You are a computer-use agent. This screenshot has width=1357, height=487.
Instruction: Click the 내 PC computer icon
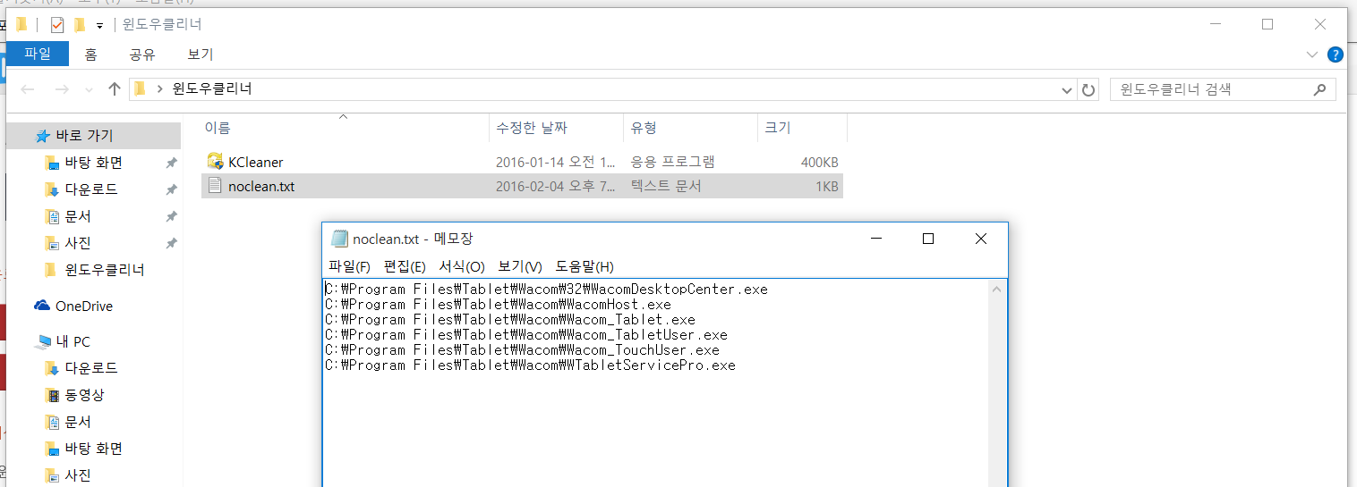[42, 341]
